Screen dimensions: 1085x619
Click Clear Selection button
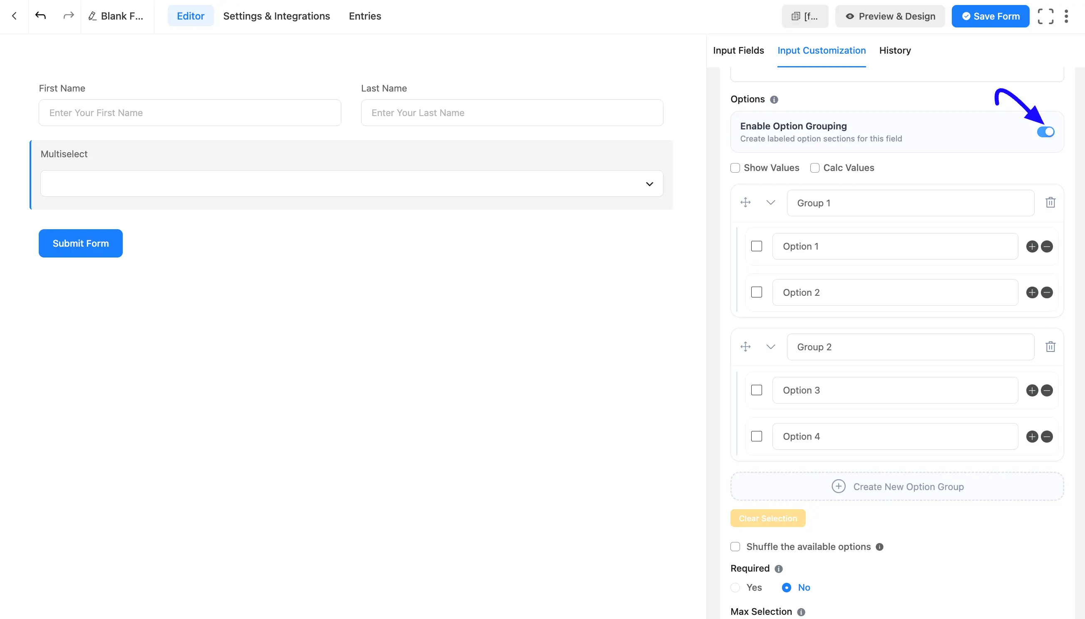point(768,518)
